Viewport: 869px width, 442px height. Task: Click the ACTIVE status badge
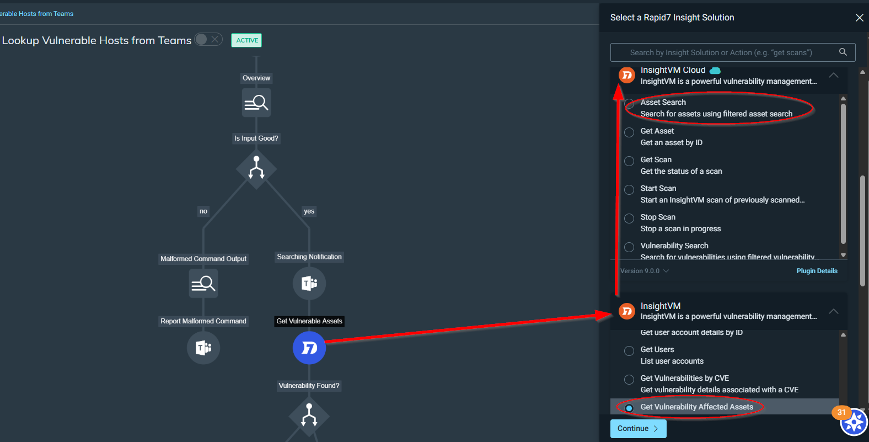pos(246,40)
